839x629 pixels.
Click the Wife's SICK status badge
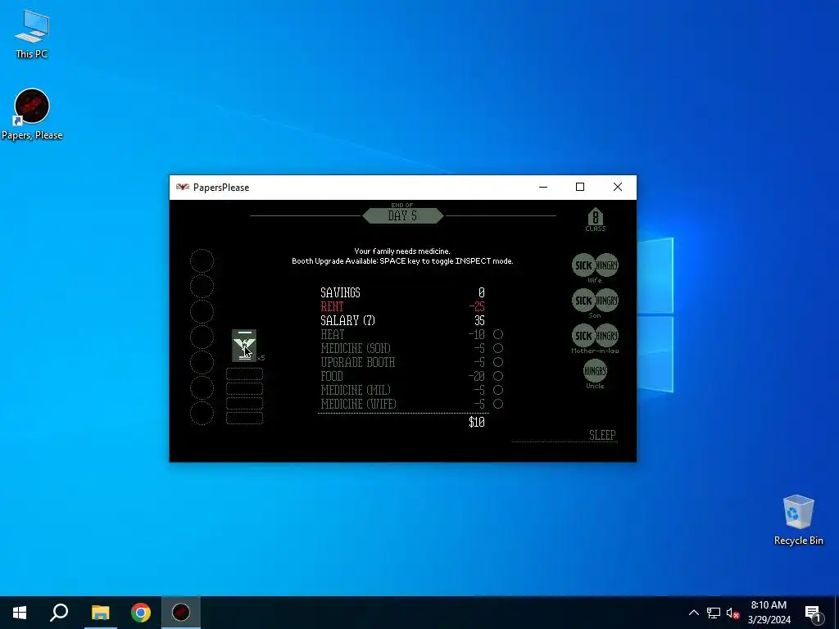(x=583, y=265)
